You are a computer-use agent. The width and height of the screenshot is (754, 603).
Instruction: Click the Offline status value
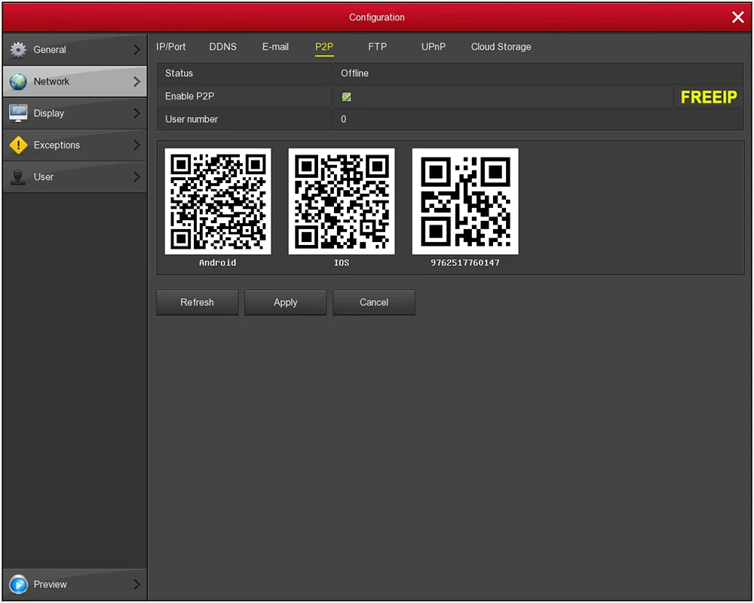(354, 73)
